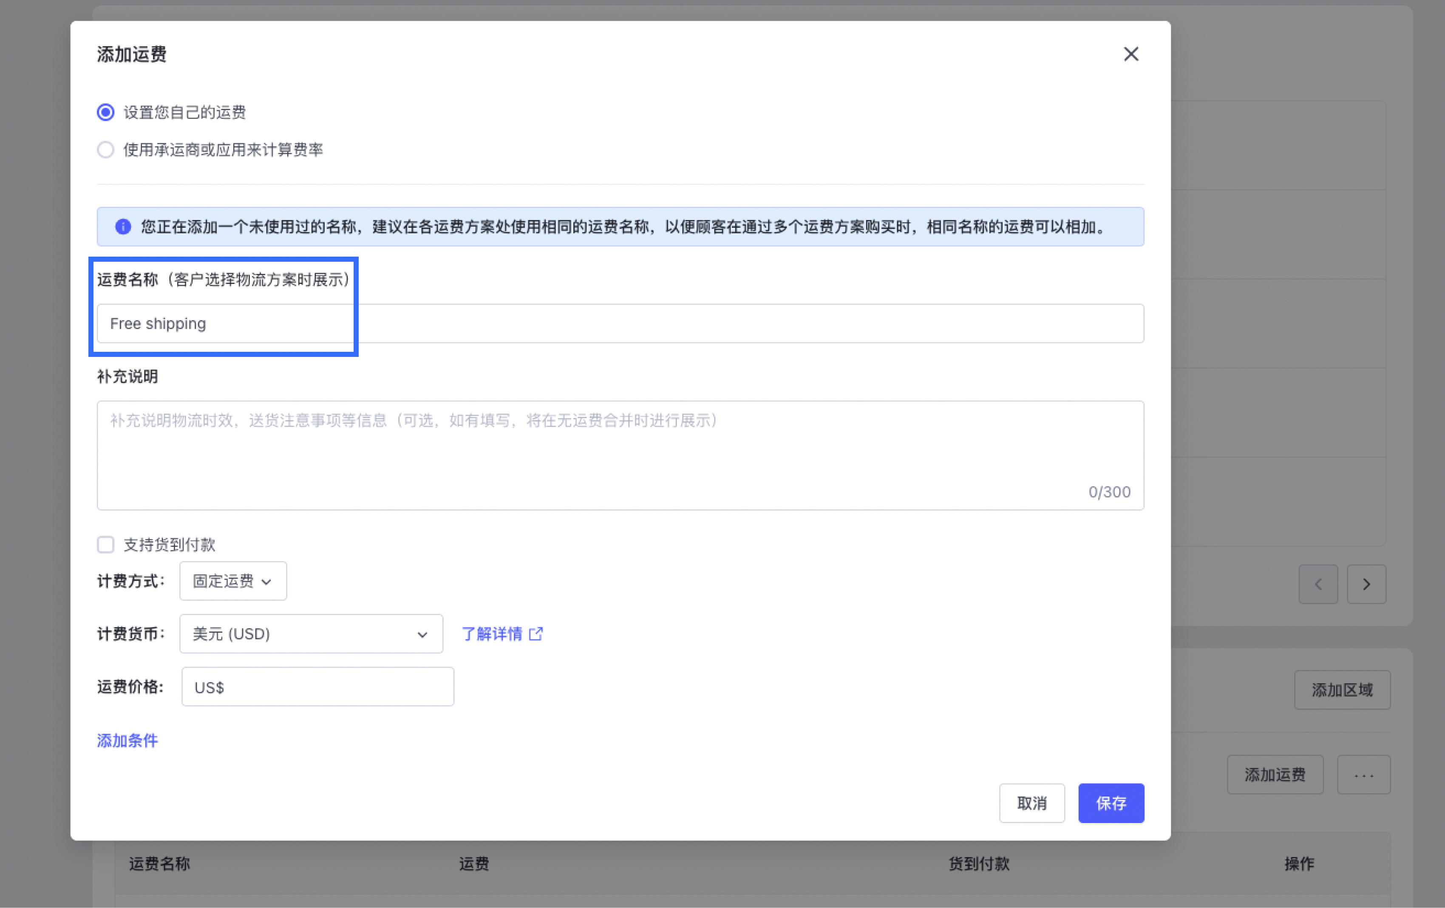Click the blue info icon in notice banner
The width and height of the screenshot is (1445, 908).
123,227
